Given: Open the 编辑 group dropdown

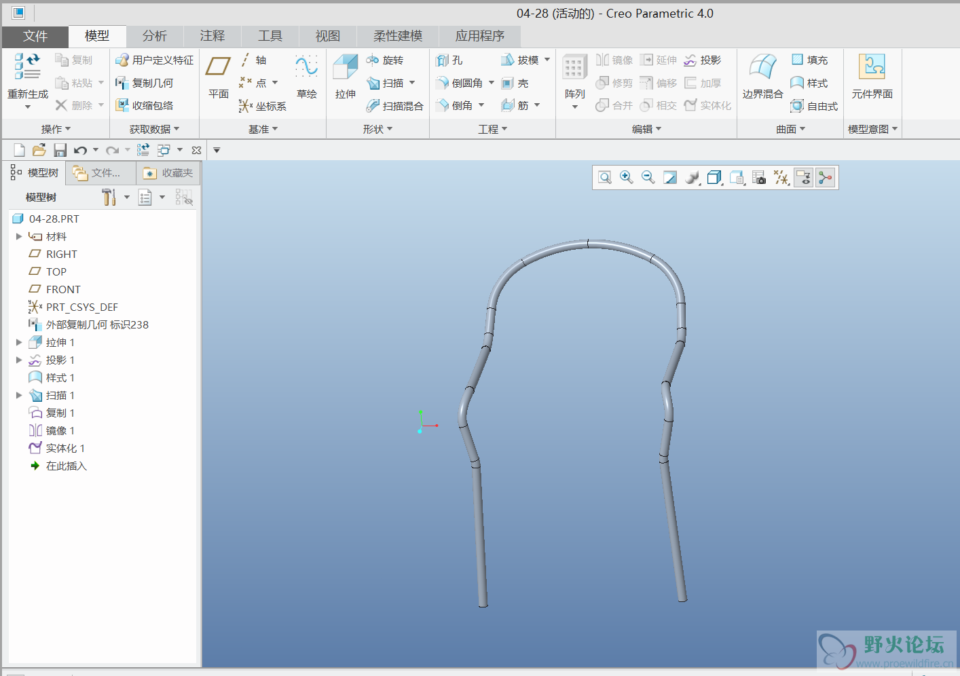Looking at the screenshot, I should (x=646, y=129).
